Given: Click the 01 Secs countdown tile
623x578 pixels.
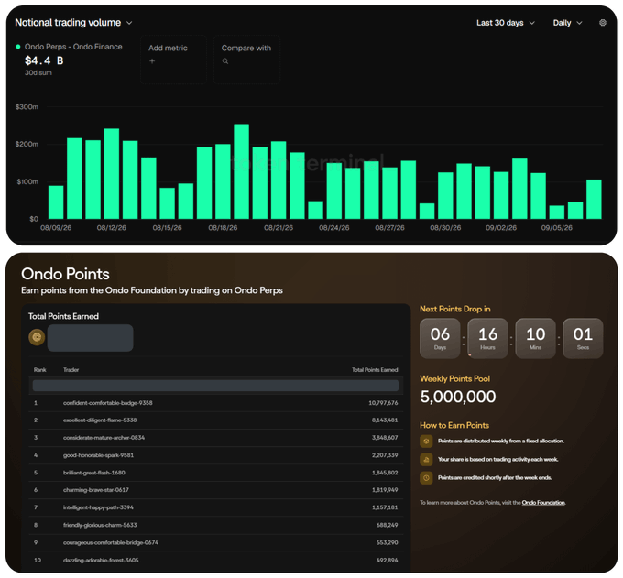Looking at the screenshot, I should 583,338.
